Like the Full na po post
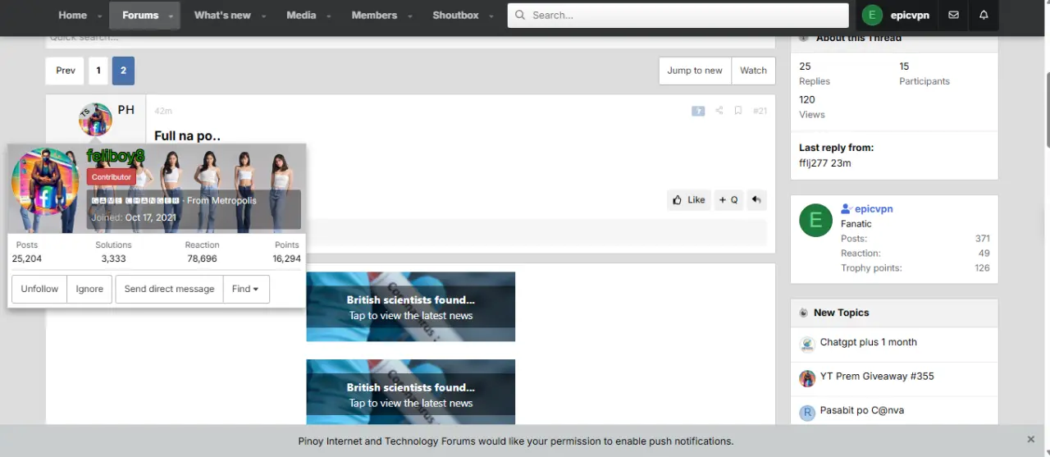1050x457 pixels. [689, 199]
